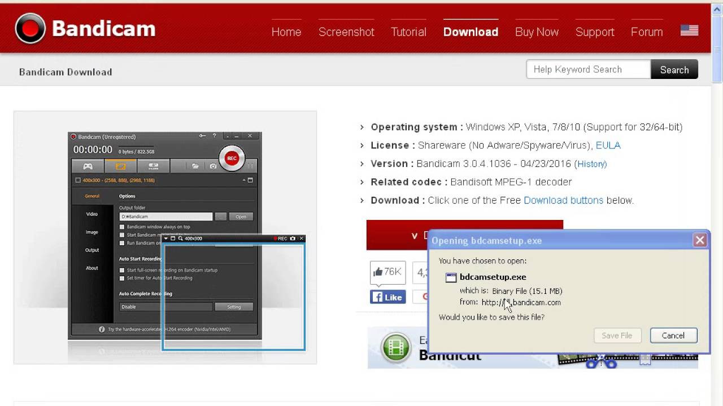Click the gamepad mode icon in the product screenshot
The image size is (723, 406).
coord(88,166)
